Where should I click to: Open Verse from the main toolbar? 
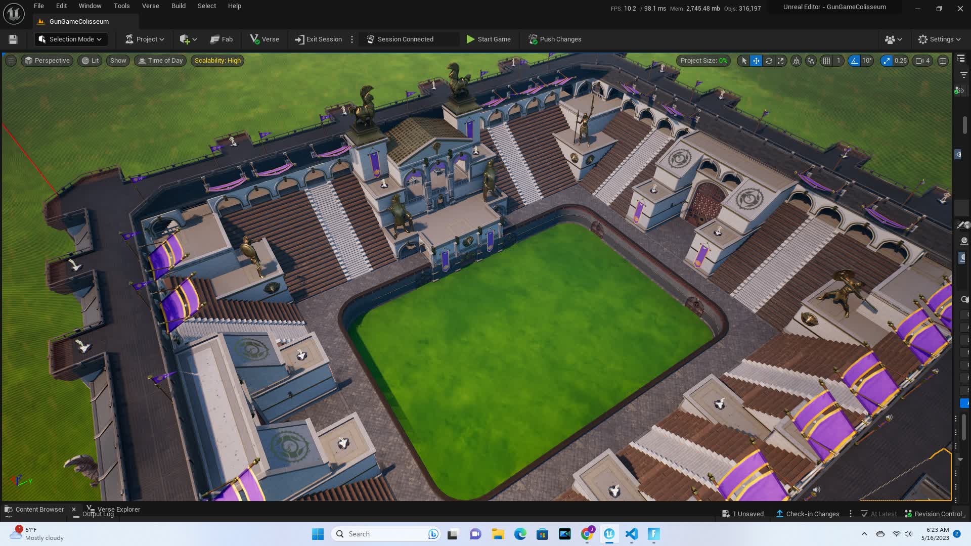[264, 39]
